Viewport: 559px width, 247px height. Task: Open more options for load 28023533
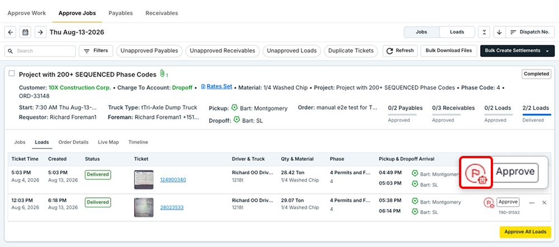coord(532,203)
